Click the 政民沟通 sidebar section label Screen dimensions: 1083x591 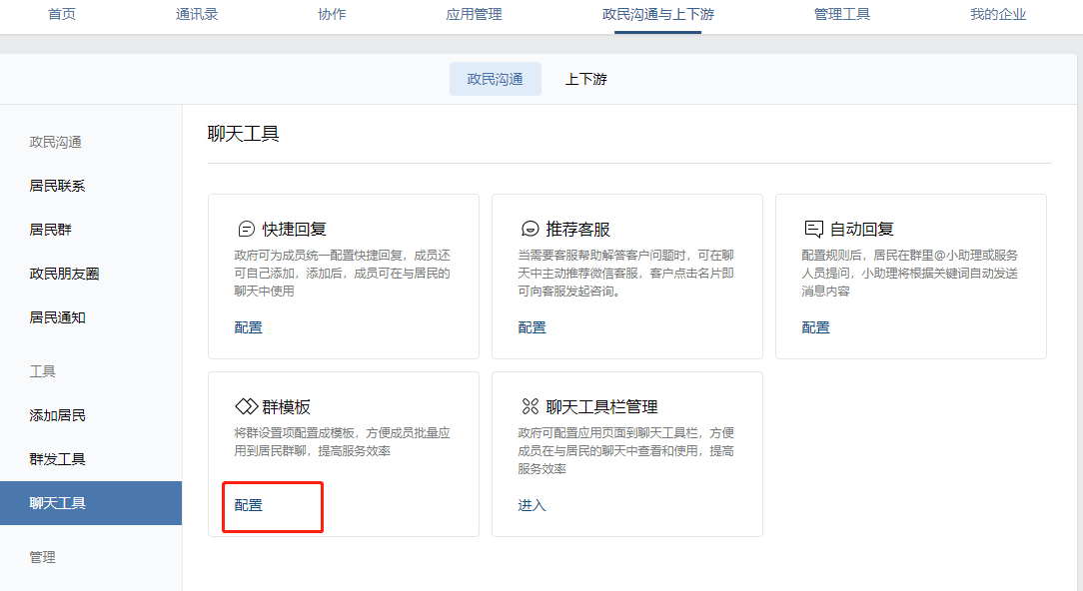[55, 142]
